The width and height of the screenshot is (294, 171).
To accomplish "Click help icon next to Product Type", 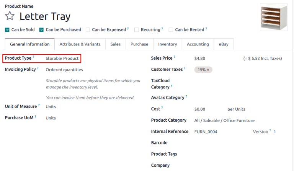I will coord(33,57).
